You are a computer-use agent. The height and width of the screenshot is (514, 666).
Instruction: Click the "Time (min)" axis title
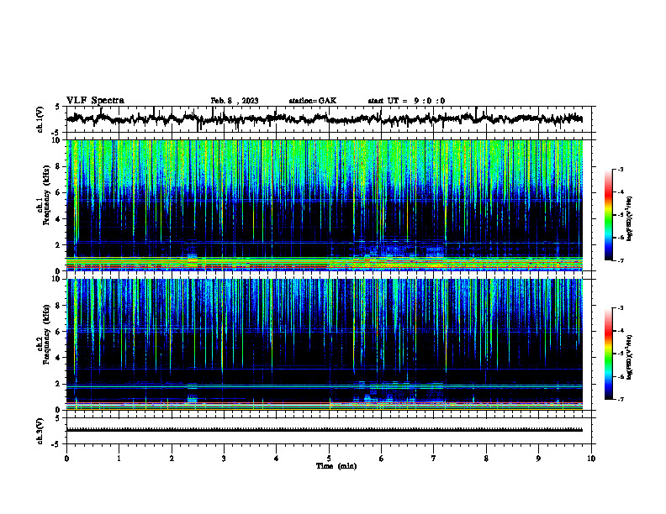[336, 466]
